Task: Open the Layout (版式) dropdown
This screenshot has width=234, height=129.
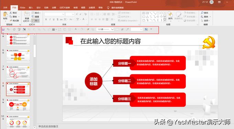Action: pos(36,13)
